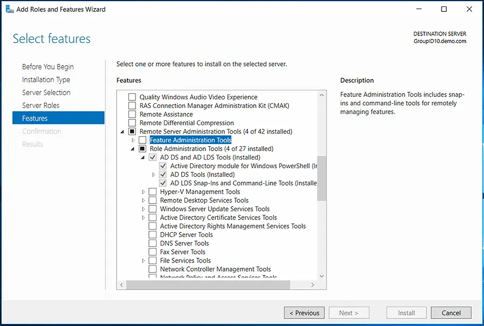Expand the File Services Tools node
The width and height of the screenshot is (484, 326).
pos(143,260)
